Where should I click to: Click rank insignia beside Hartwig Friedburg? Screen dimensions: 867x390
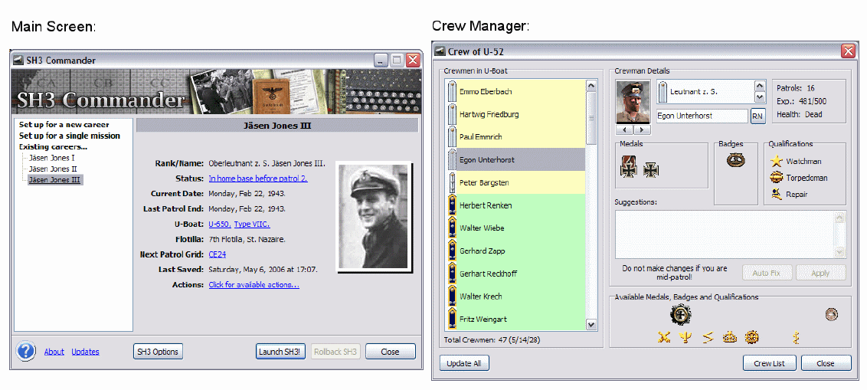click(x=452, y=114)
